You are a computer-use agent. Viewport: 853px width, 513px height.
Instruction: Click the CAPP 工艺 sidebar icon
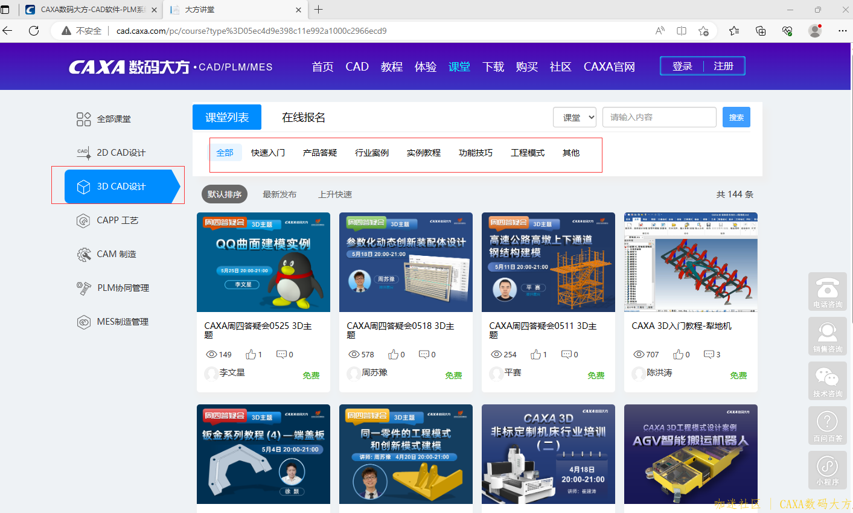tap(83, 220)
